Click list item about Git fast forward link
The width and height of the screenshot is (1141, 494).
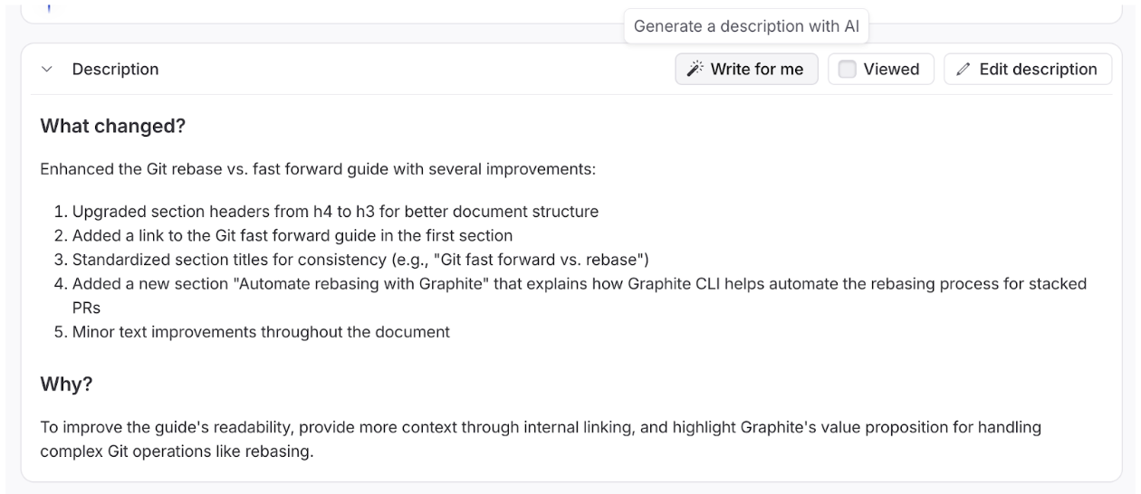tap(292, 236)
